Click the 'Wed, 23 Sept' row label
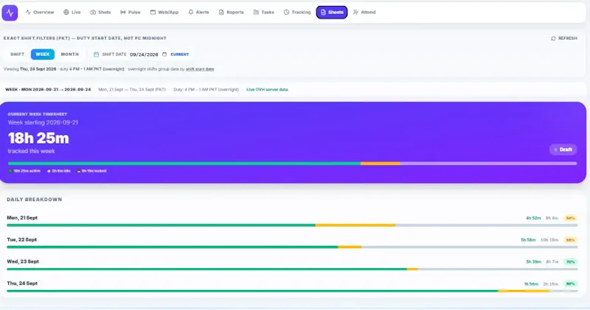Viewport: 590px width, 310px height. click(23, 261)
